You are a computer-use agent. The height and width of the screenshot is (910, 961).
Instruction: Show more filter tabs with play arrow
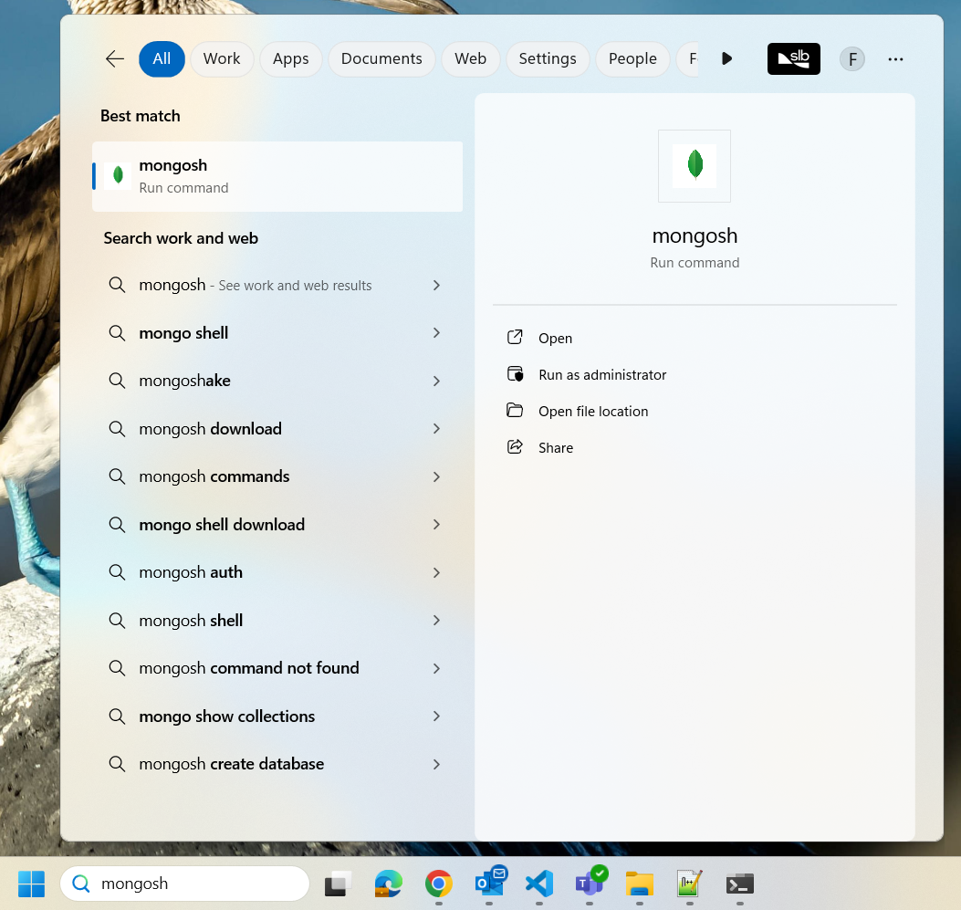click(x=726, y=58)
